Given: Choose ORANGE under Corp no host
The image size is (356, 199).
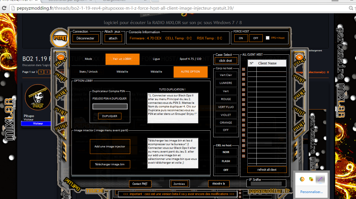Looking at the screenshot, I should tap(226, 123).
